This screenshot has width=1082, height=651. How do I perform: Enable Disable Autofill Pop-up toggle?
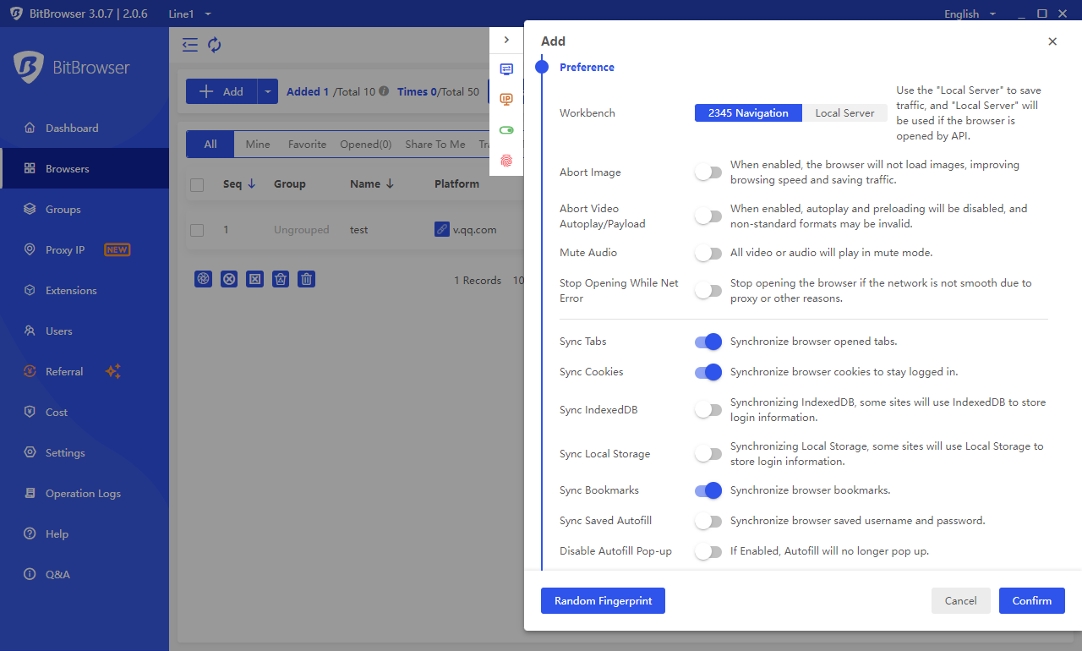pyautogui.click(x=708, y=551)
